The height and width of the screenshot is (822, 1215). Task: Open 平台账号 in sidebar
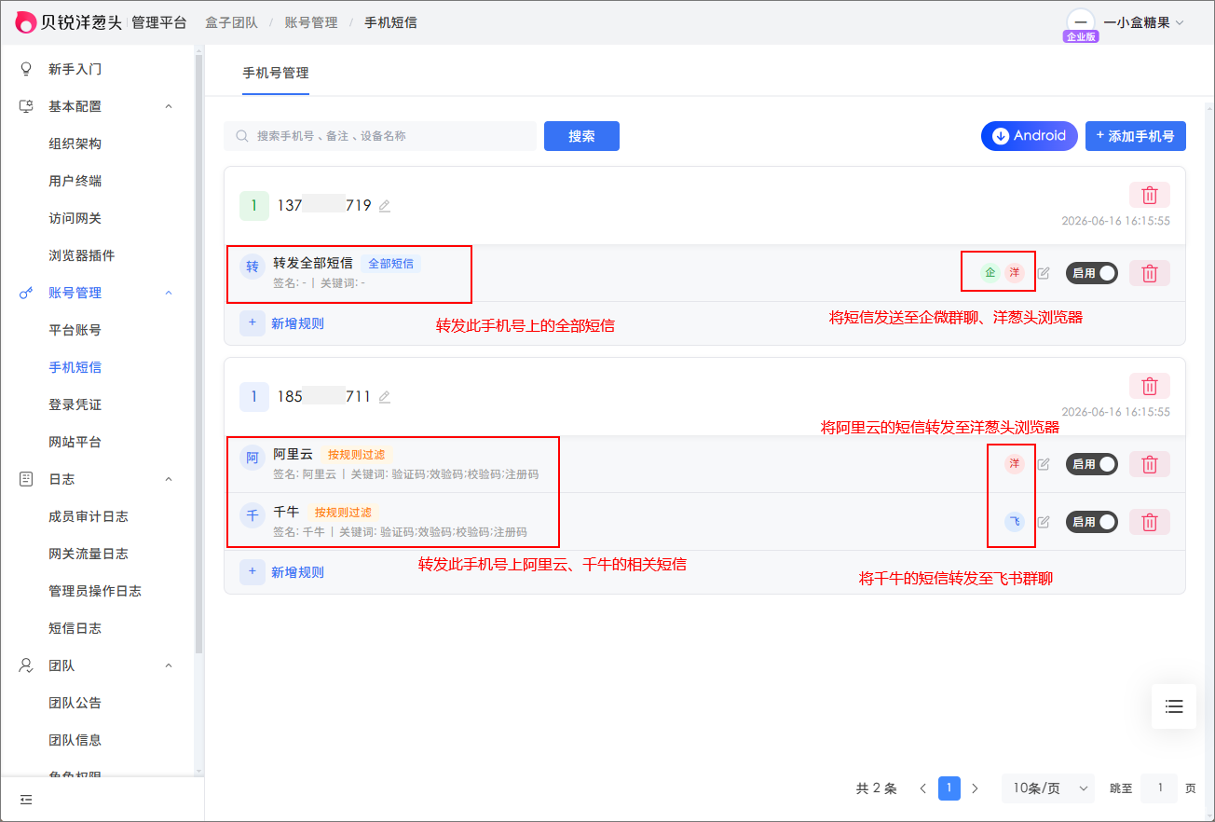click(75, 330)
